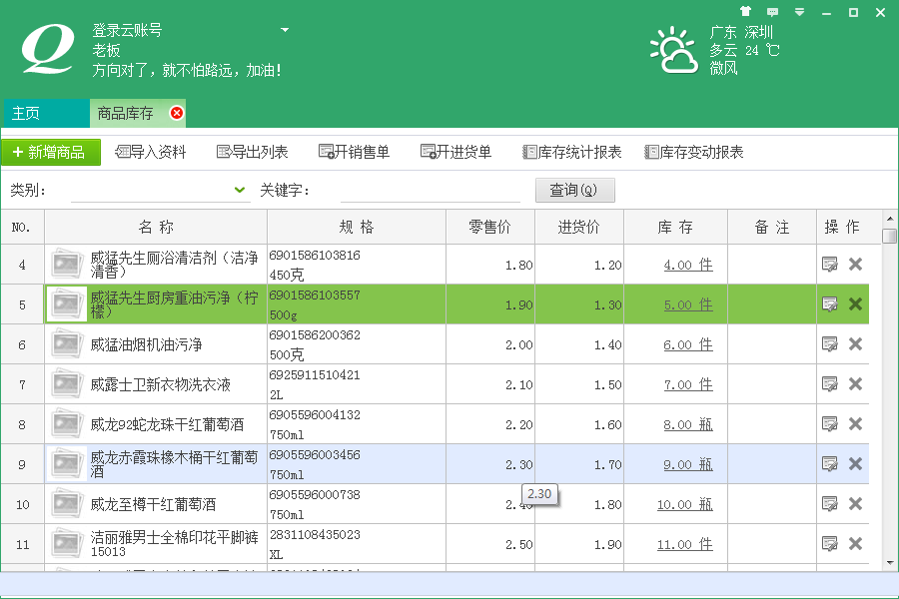Click the 库存 column header
899x599 pixels.
click(675, 227)
